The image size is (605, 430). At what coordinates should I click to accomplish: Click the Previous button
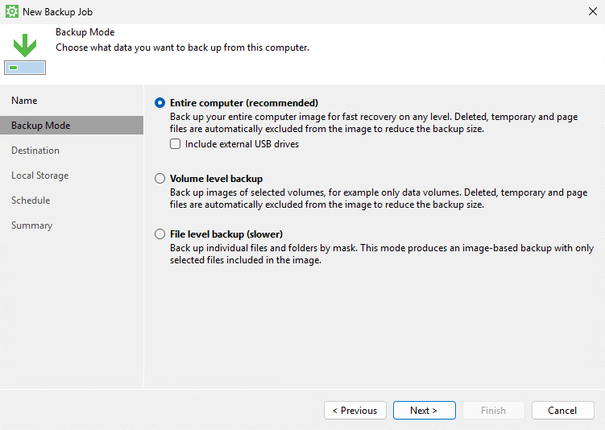pyautogui.click(x=355, y=411)
